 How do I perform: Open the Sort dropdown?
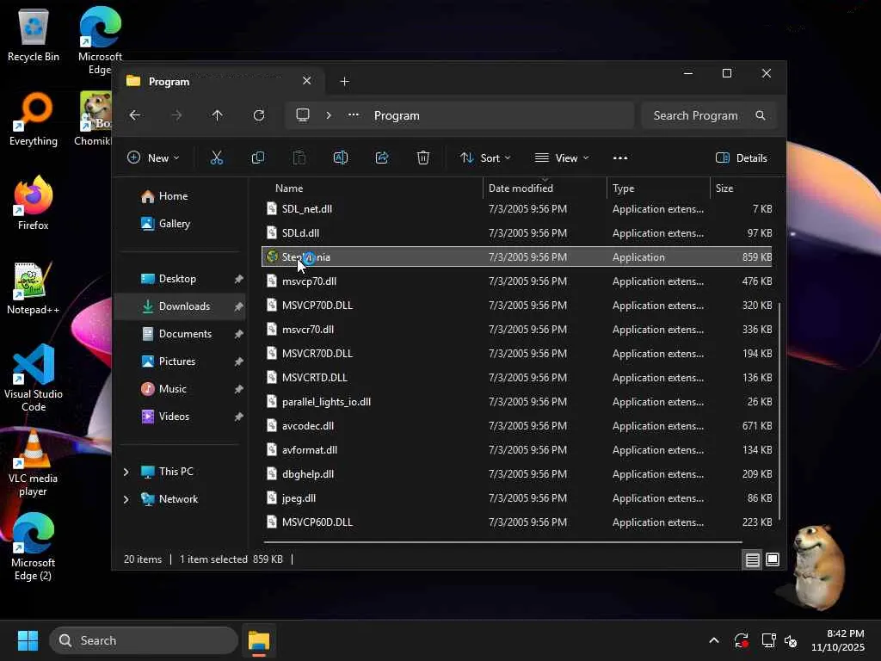[x=485, y=158]
